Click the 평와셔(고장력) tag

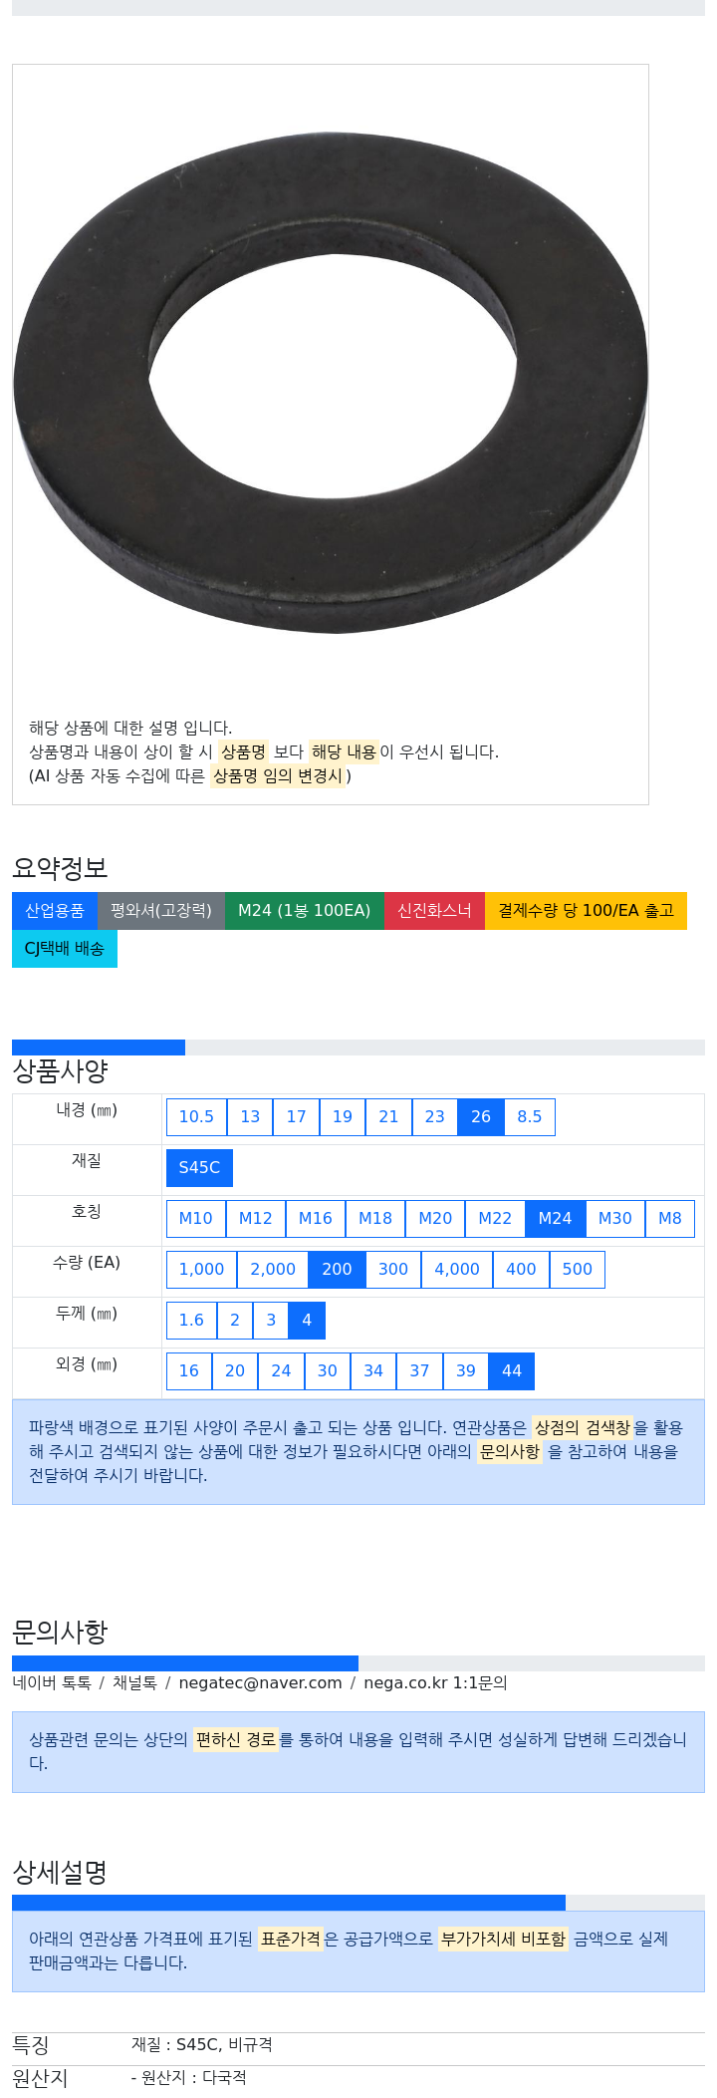point(161,911)
